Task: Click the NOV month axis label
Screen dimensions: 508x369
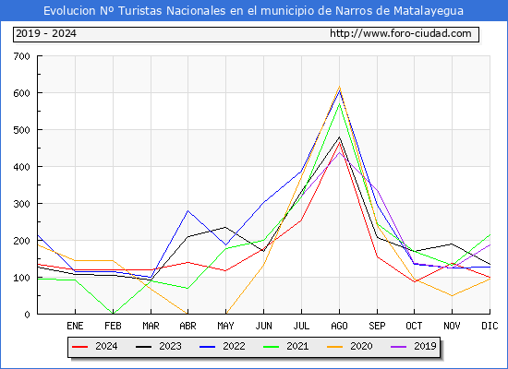Action: [452, 326]
